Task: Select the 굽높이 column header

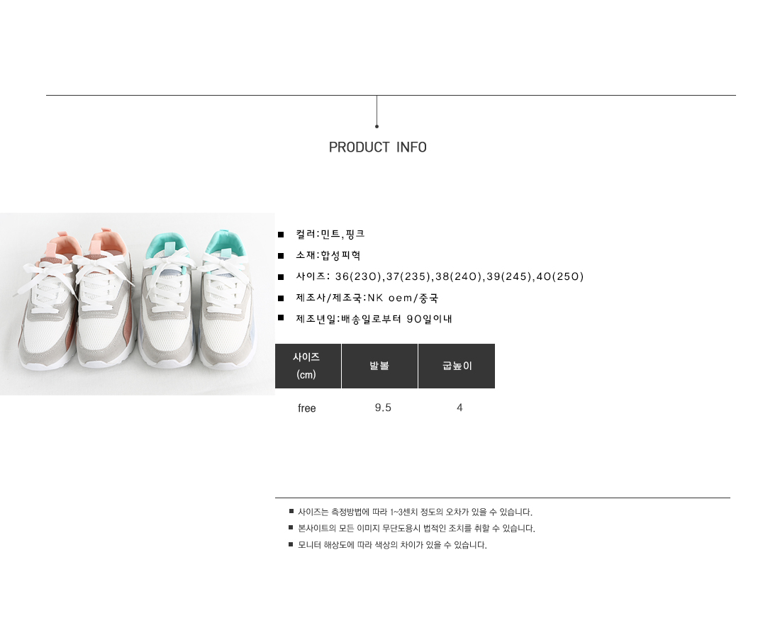Action: (457, 366)
